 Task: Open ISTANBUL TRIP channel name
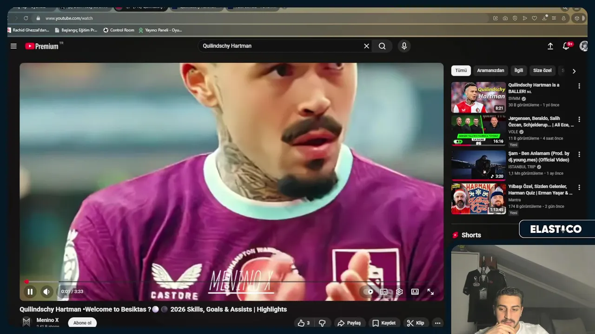[x=522, y=167]
